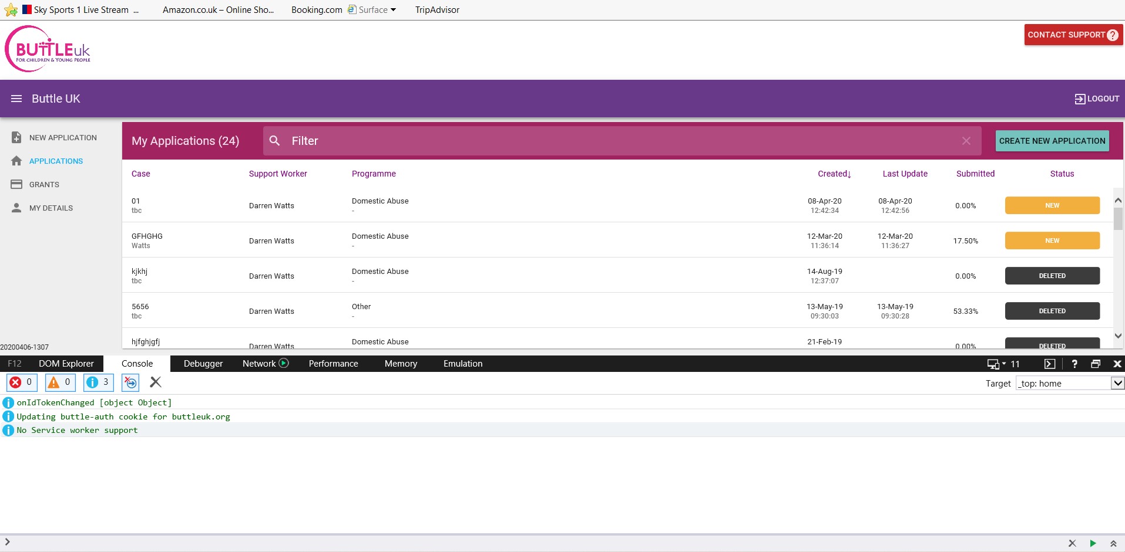This screenshot has width=1125, height=552.
Task: Open the Amazon.co.uk bookmark
Action: pos(218,10)
